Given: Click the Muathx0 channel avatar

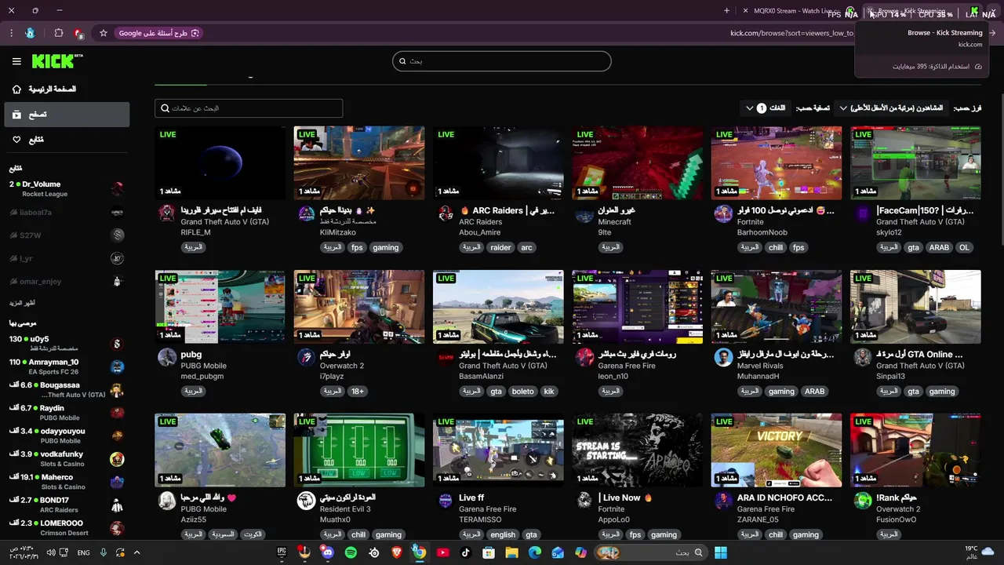Looking at the screenshot, I should click(306, 501).
